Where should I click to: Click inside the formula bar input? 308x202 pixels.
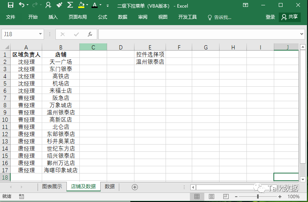199,34
